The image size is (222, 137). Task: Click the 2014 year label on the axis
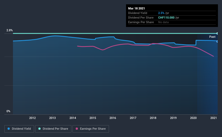(73, 118)
